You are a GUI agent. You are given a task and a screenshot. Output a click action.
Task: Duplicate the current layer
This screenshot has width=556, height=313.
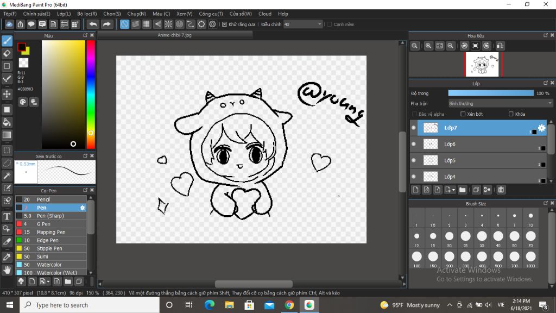tap(476, 190)
